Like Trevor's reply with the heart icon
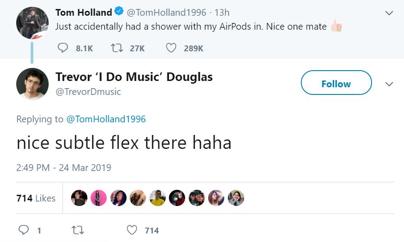Image resolution: width=404 pixels, height=242 pixels. coord(132,230)
